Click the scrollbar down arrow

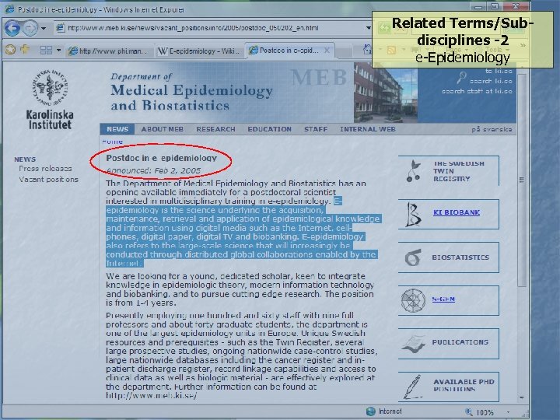[x=522, y=397]
